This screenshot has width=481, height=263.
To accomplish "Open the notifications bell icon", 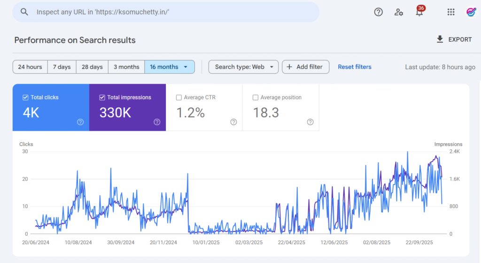I will pos(419,13).
